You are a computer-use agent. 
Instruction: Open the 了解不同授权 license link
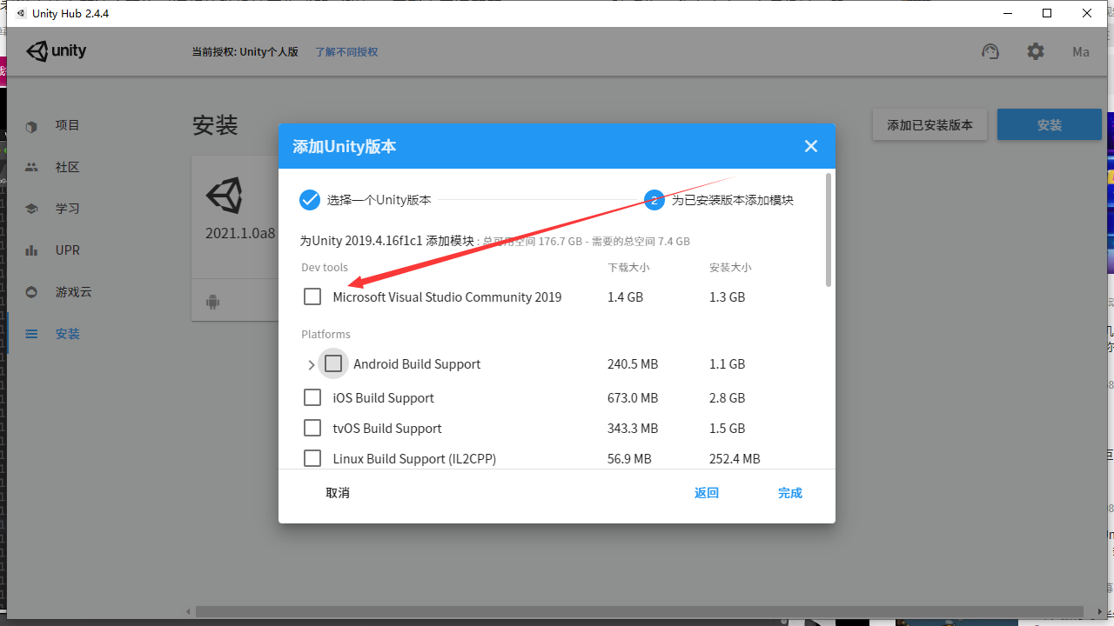click(346, 51)
